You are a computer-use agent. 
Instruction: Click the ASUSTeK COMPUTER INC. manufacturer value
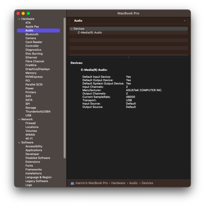click(x=144, y=90)
